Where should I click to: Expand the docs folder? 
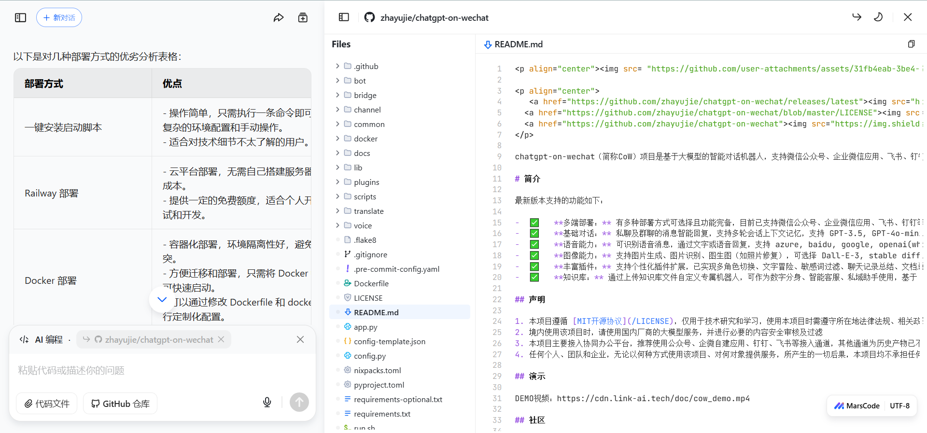400,153
